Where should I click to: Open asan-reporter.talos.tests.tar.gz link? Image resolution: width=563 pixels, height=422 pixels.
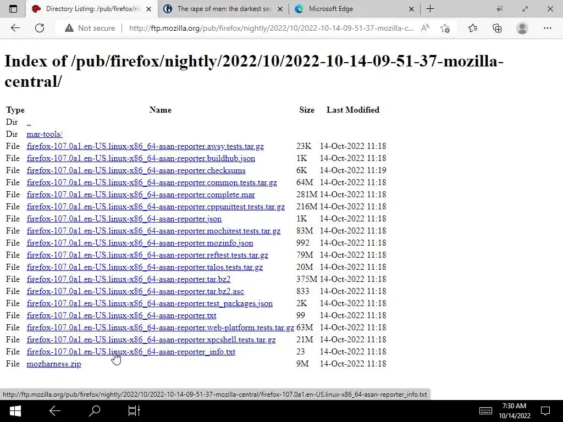pyautogui.click(x=145, y=268)
